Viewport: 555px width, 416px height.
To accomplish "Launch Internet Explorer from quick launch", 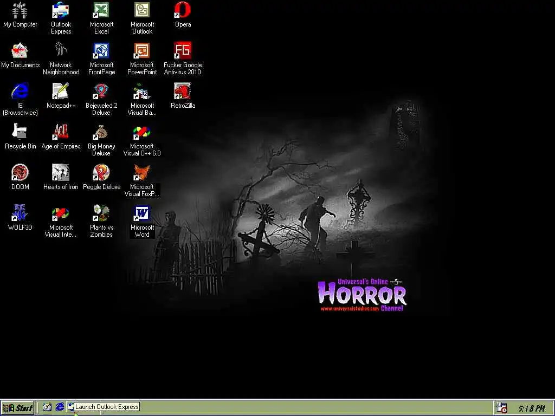I will 60,407.
